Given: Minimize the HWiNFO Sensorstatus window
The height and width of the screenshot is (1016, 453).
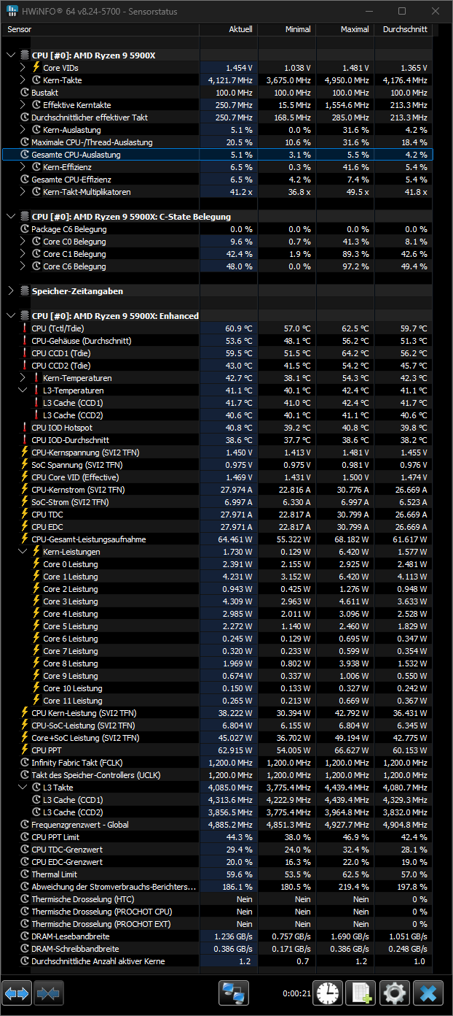Looking at the screenshot, I should click(368, 11).
